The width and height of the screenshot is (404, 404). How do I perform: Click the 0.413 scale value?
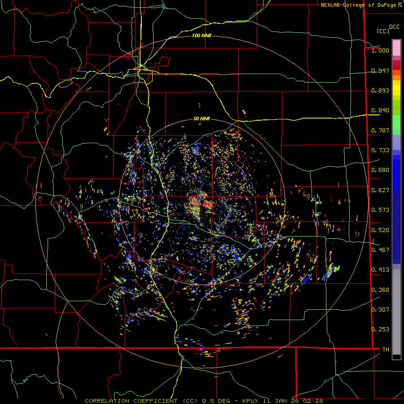[x=380, y=270]
